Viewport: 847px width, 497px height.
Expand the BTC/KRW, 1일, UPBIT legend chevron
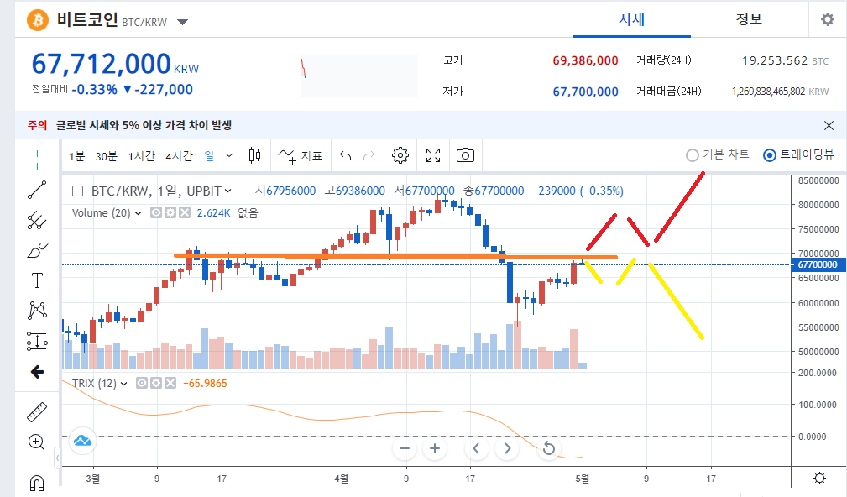tap(227, 191)
